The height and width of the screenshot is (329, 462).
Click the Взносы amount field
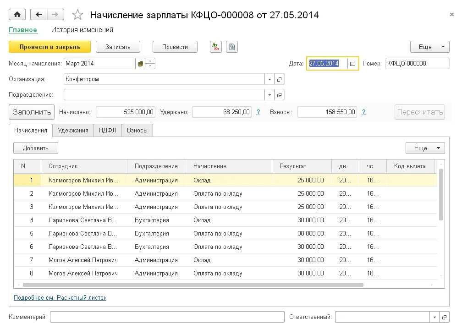(x=327, y=112)
